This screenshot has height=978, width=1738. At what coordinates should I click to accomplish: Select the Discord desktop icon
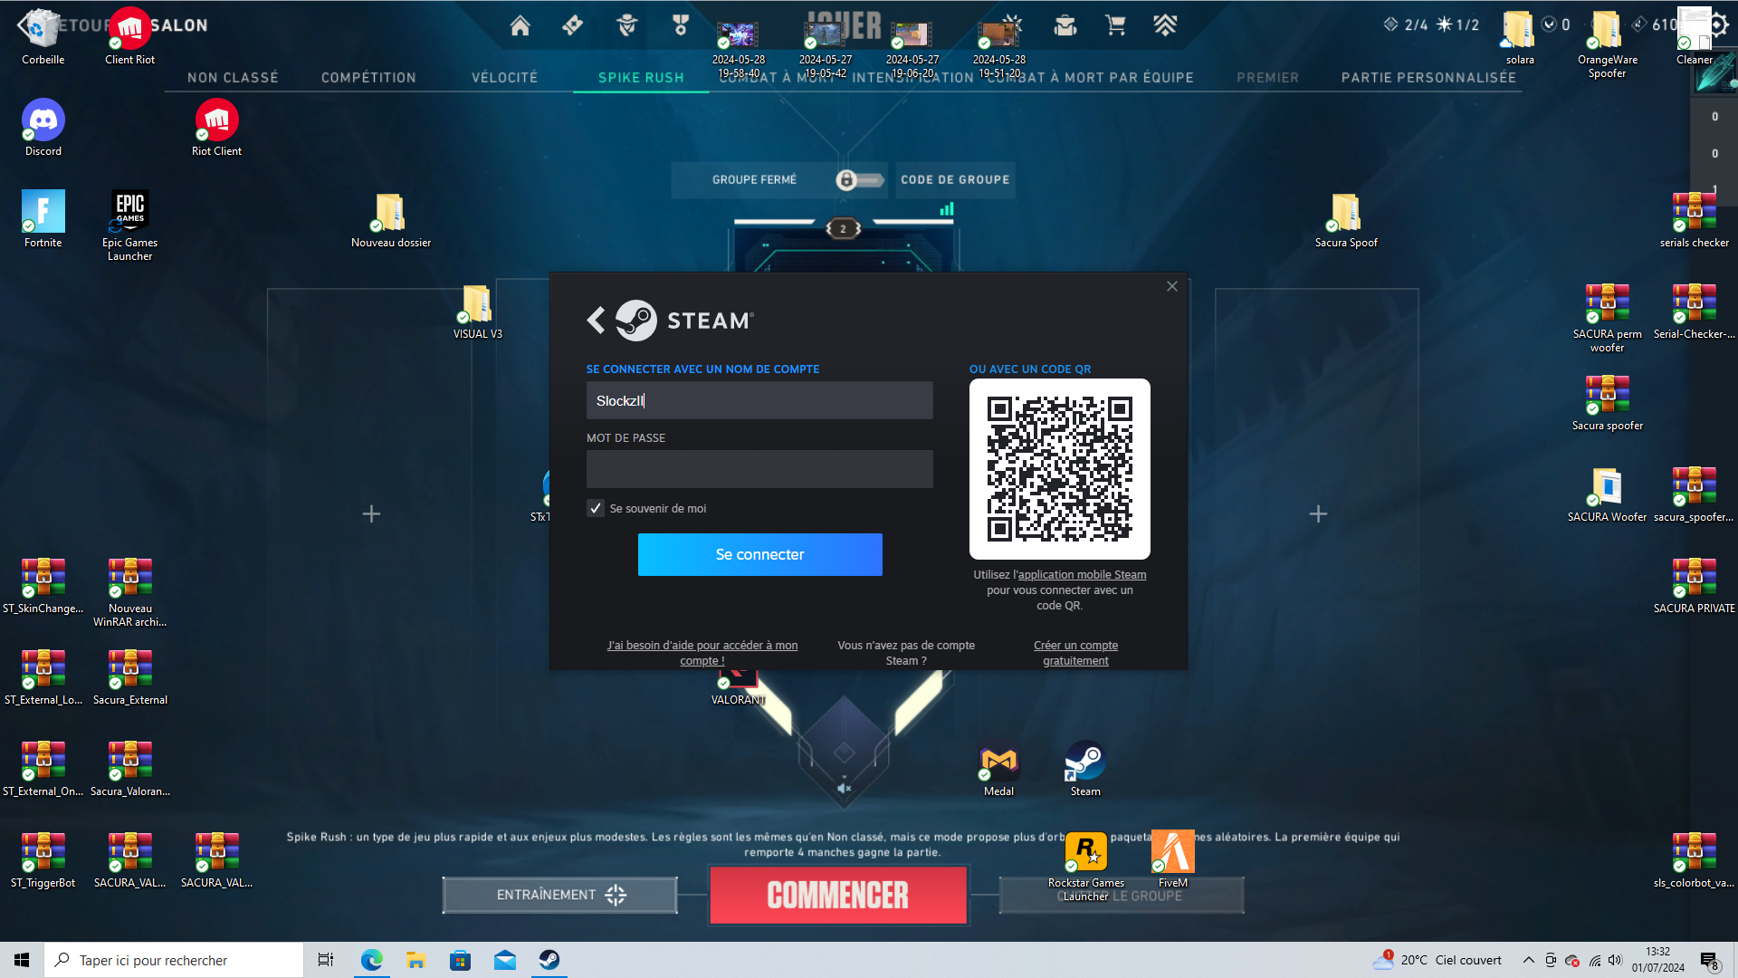(x=43, y=128)
